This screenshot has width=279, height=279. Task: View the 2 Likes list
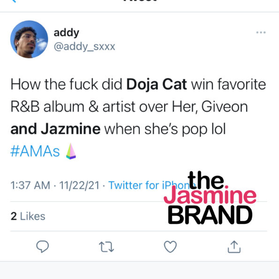pyautogui.click(x=28, y=216)
